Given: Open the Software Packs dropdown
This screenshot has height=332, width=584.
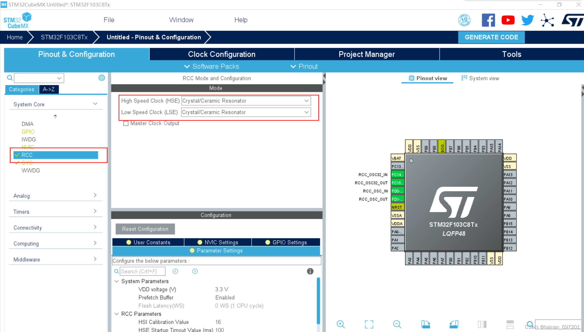Looking at the screenshot, I should [x=211, y=66].
